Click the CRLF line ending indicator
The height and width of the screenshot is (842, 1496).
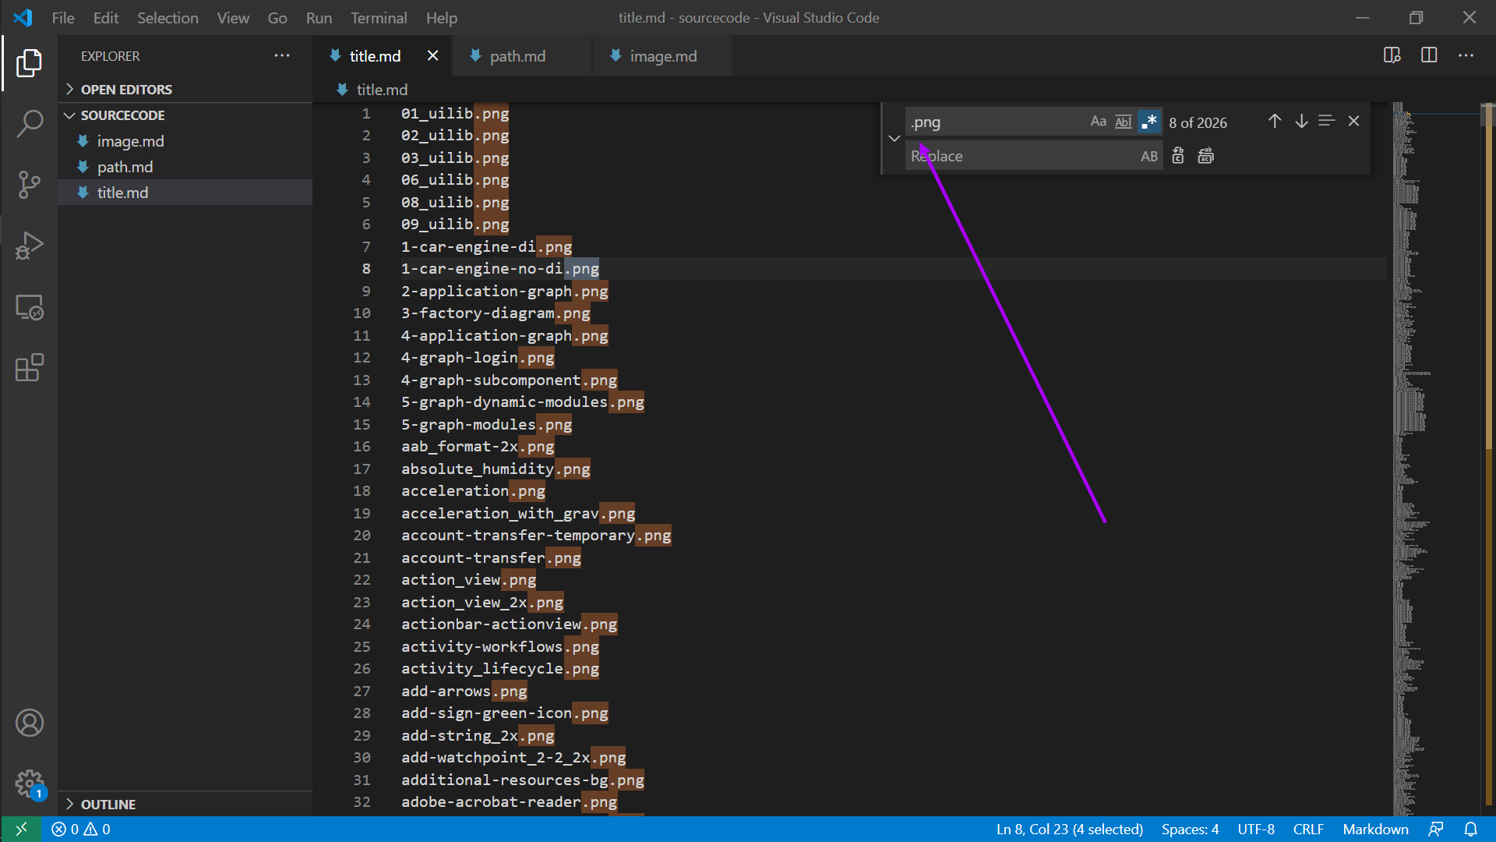pos(1308,829)
